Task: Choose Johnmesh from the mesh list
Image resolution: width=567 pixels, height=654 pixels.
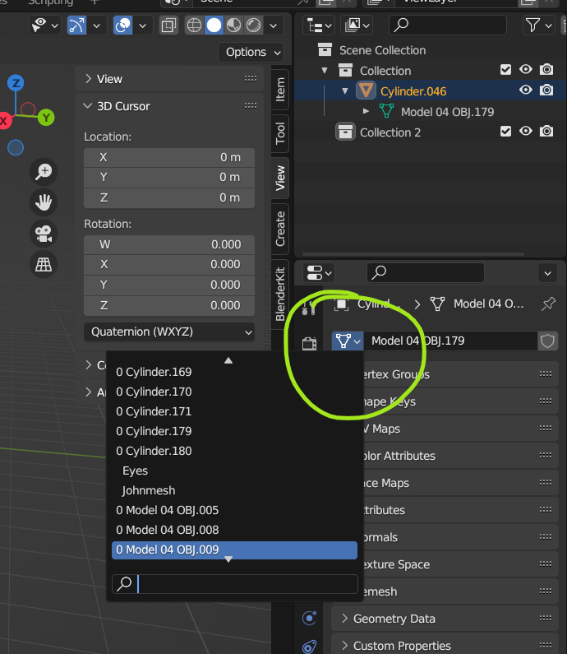Action: 234,491
